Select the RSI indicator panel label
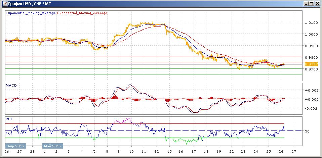The height and width of the screenshot is (158, 322). (9, 118)
